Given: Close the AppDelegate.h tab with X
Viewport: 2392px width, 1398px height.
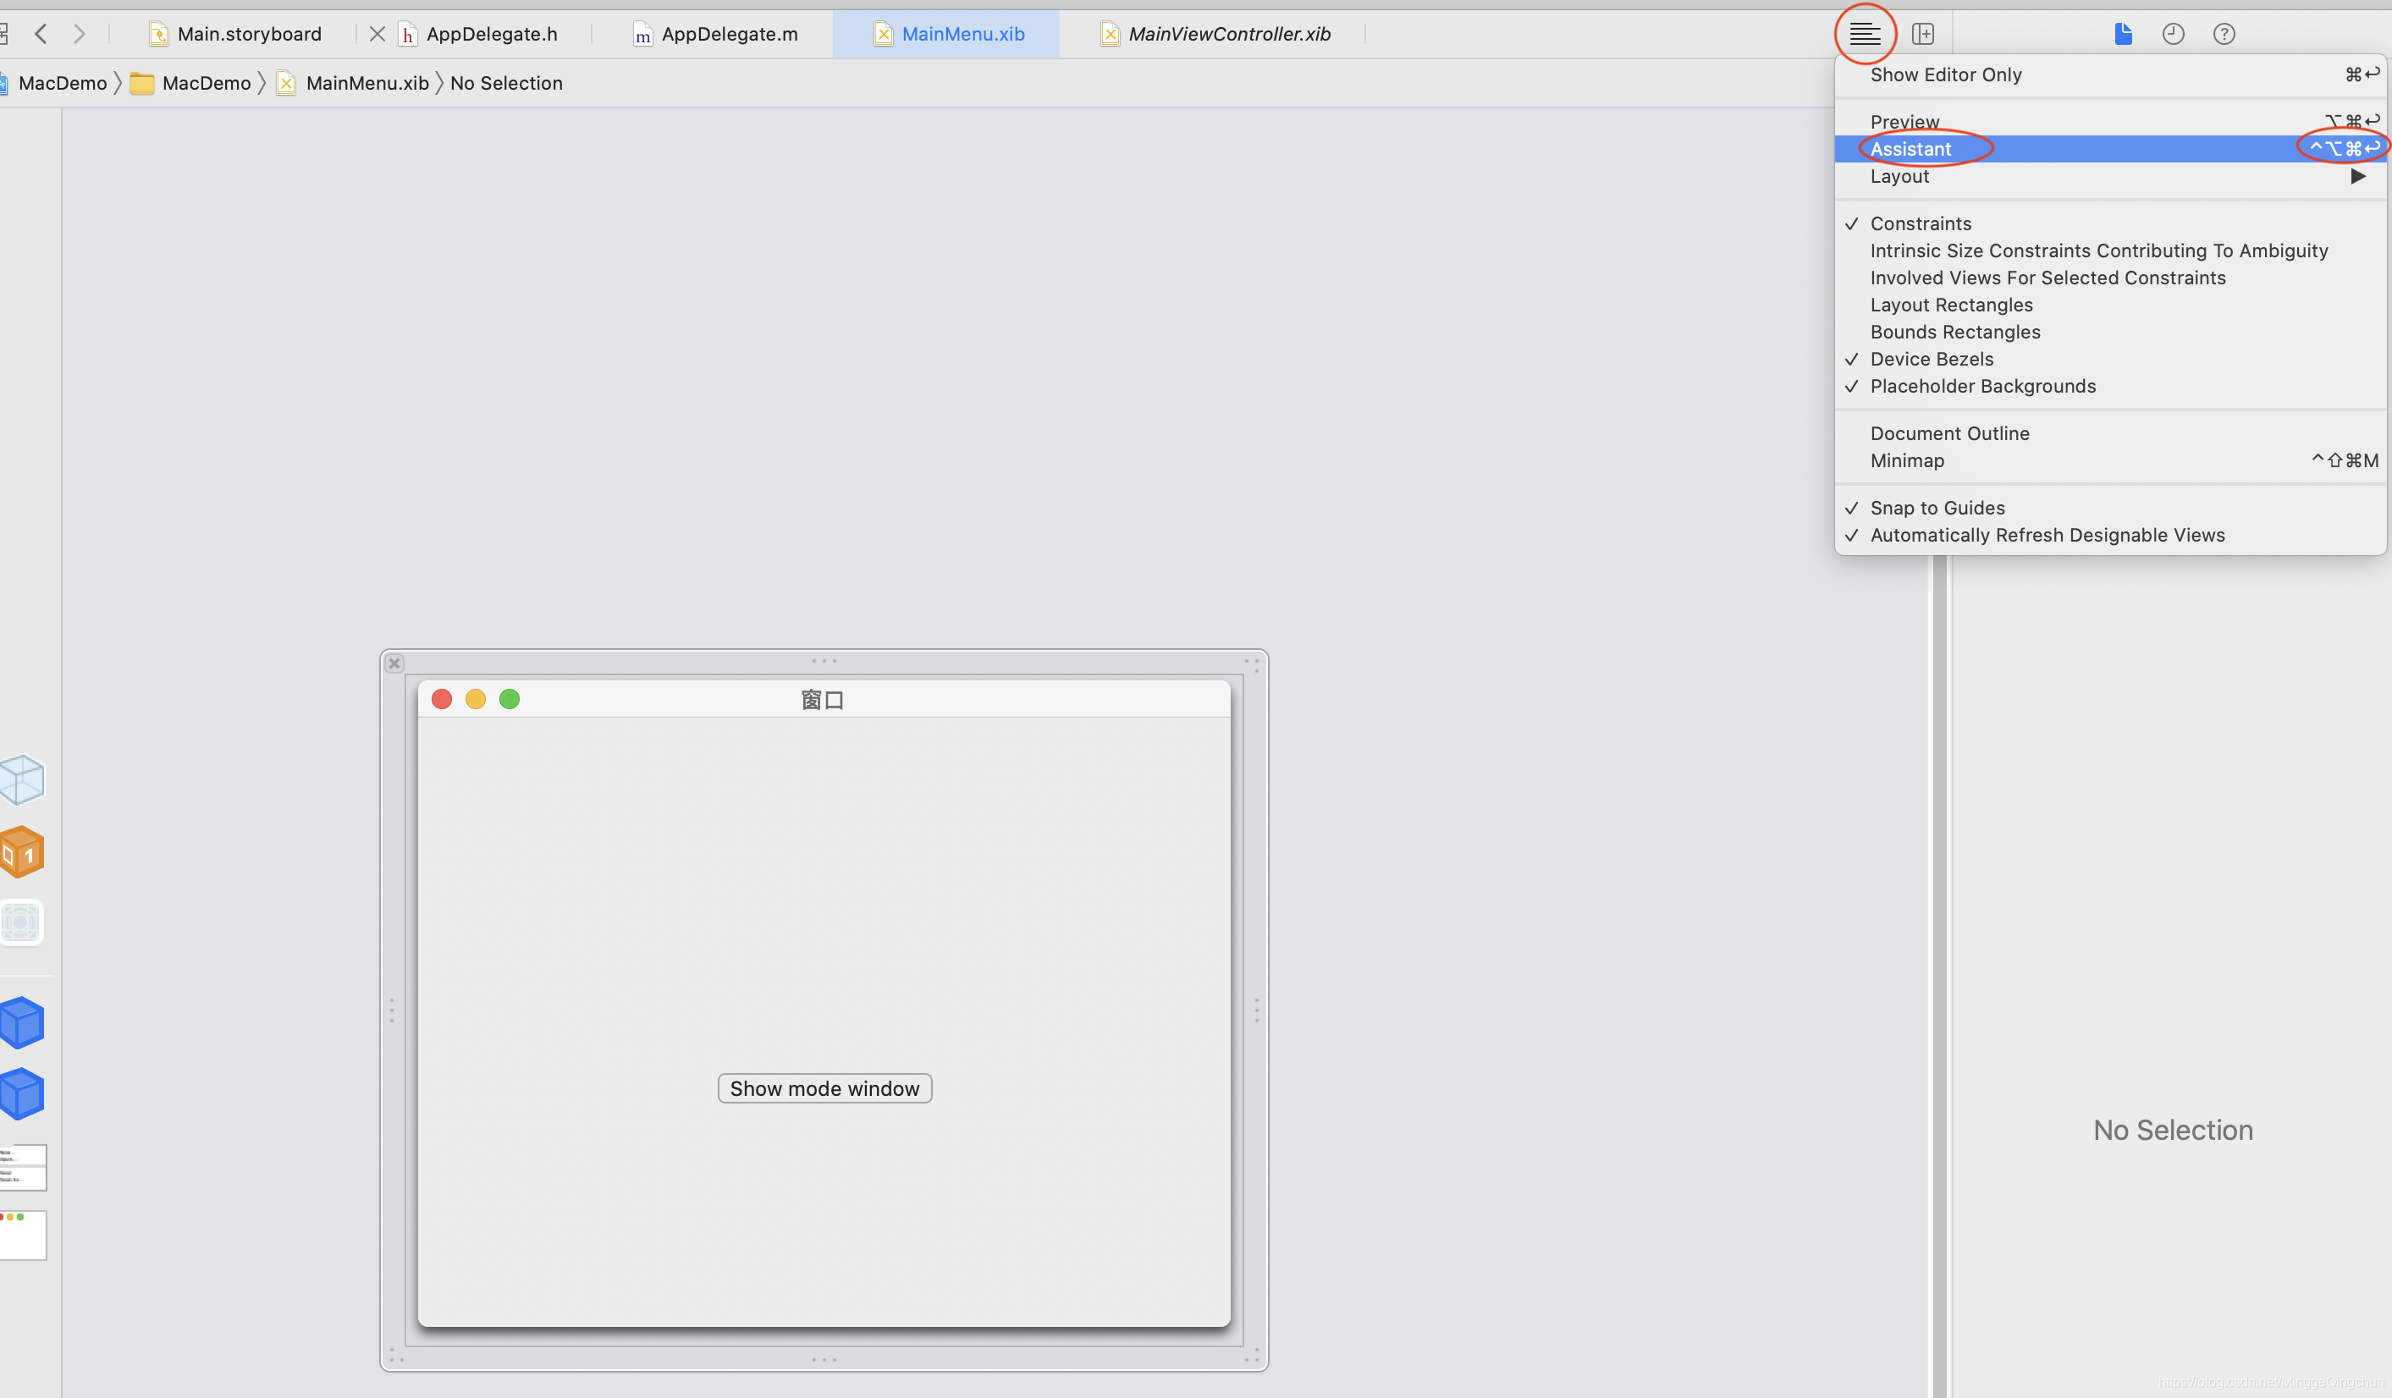Looking at the screenshot, I should click(377, 34).
